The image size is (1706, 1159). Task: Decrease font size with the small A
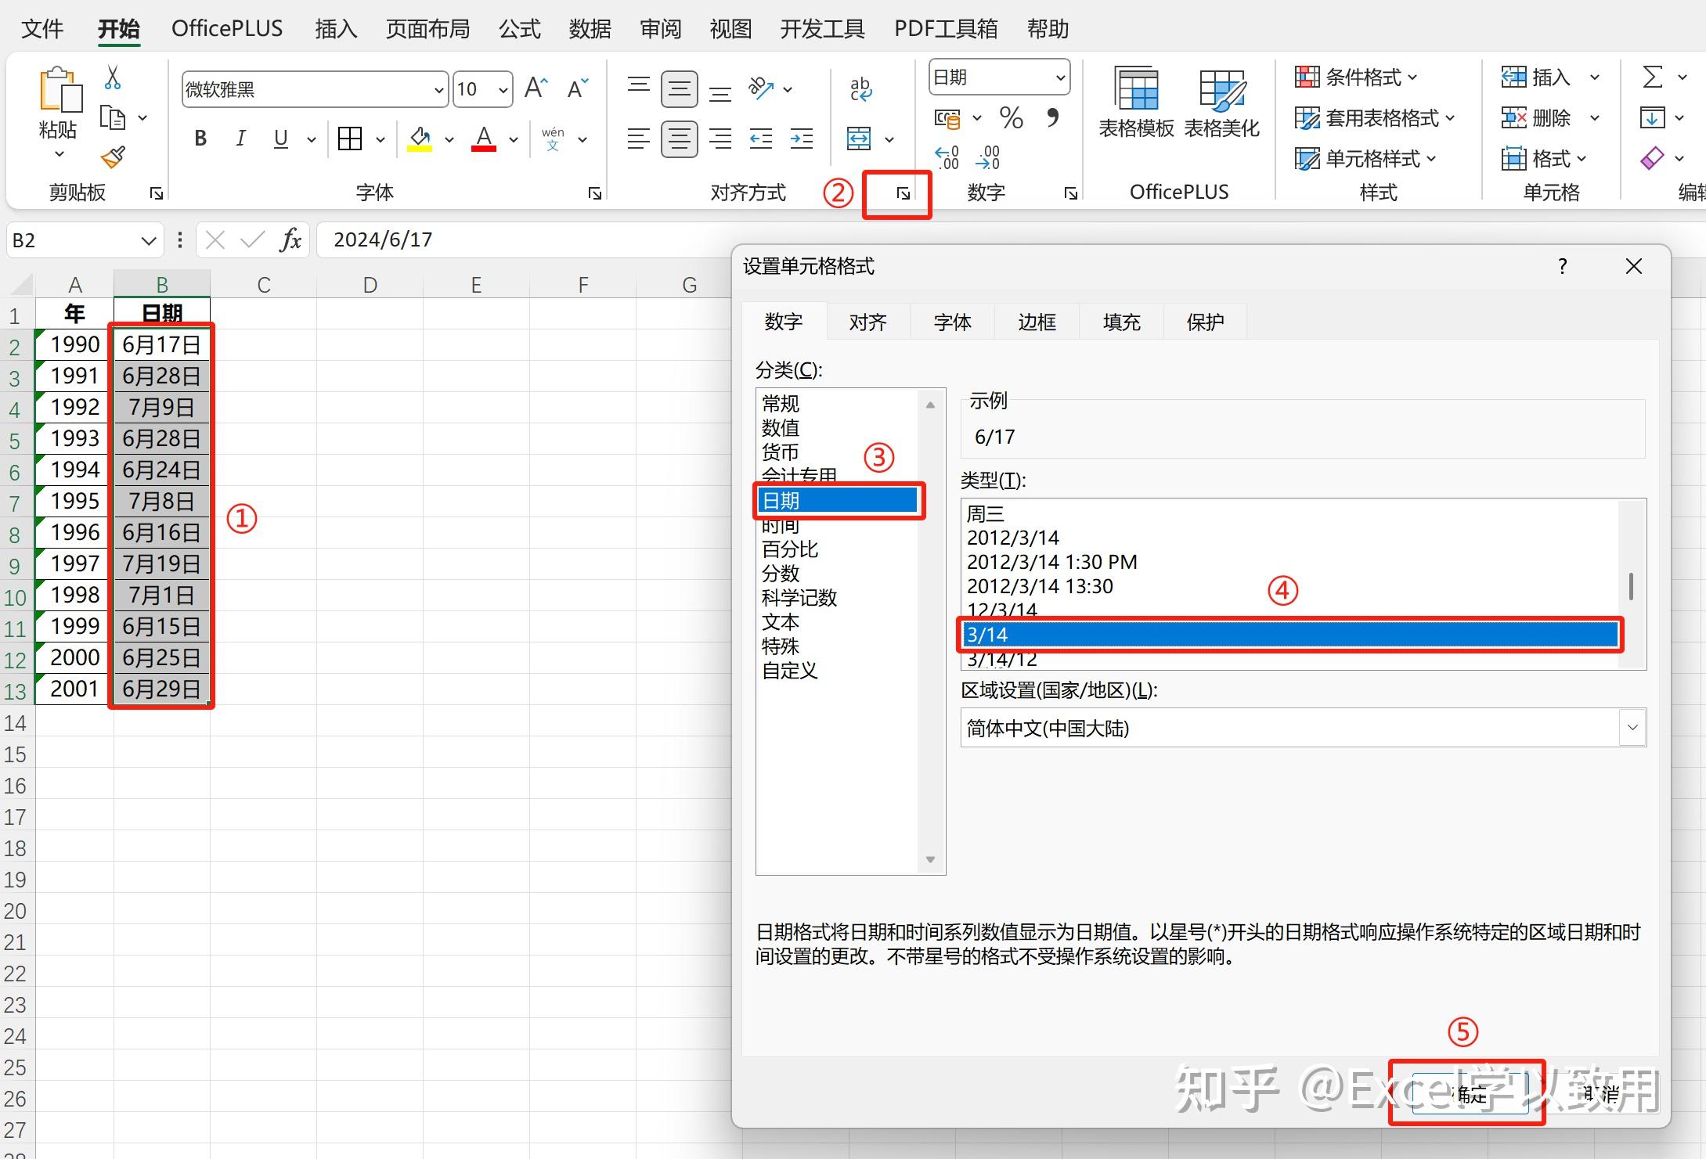click(x=577, y=88)
